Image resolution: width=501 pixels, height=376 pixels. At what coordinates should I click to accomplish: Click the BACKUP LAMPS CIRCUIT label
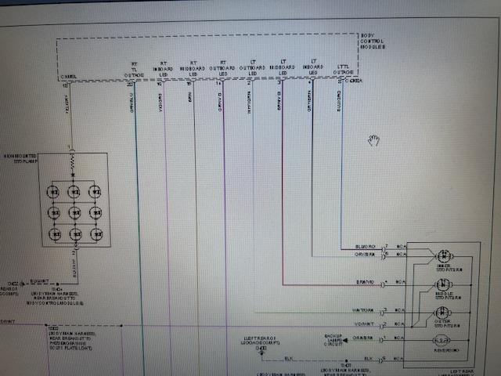pyautogui.click(x=333, y=340)
